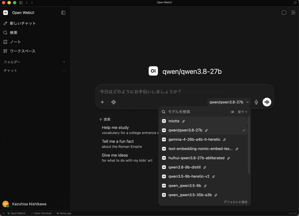This screenshot has height=216, width=299.
Task: Click link icon next to qwen_qwen3.5-35b-a3b
Action: [x=216, y=195]
